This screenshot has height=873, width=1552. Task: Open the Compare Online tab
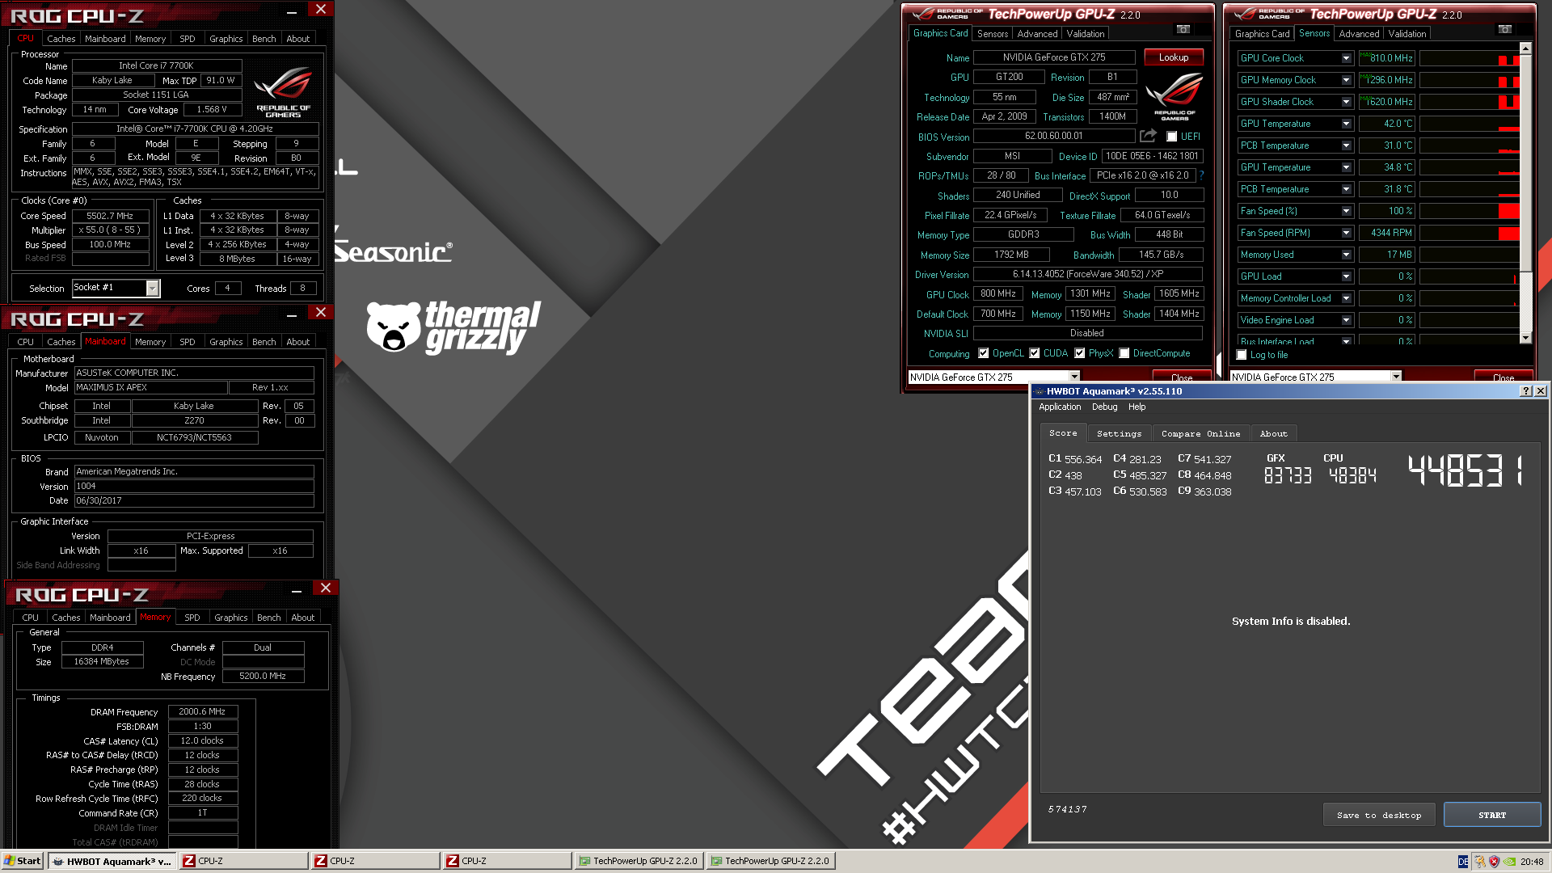point(1200,434)
